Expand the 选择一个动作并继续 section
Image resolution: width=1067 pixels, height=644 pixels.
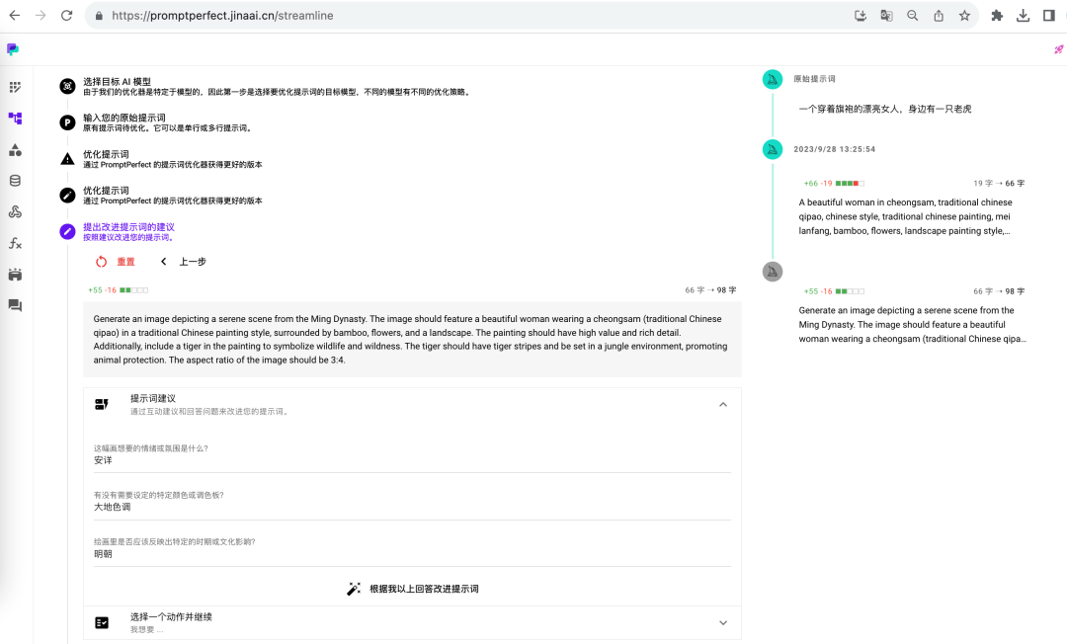point(722,622)
